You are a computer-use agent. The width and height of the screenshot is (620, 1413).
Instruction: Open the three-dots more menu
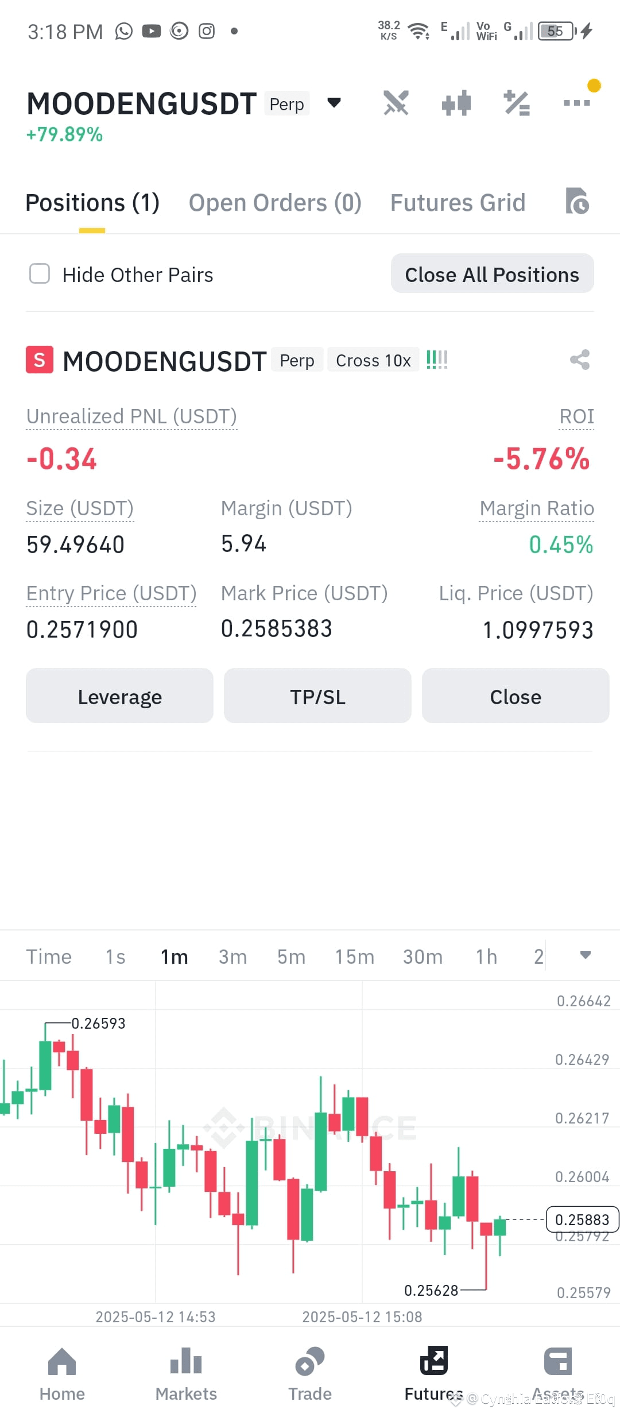tap(577, 103)
